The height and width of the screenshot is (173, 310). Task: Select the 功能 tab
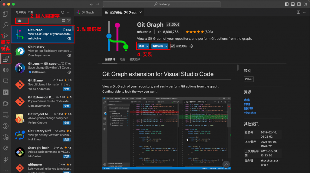pyautogui.click(x=122, y=59)
